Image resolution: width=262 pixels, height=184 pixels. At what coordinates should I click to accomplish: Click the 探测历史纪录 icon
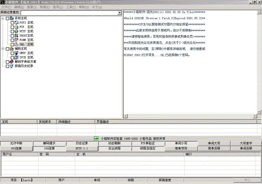tap(12, 66)
